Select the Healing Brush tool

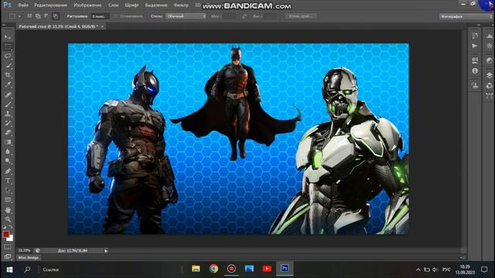coord(8,94)
